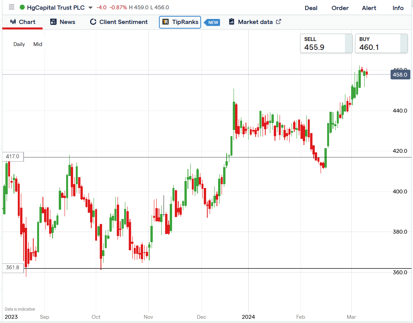Click the Alert button
The height and width of the screenshot is (323, 413).
click(369, 8)
